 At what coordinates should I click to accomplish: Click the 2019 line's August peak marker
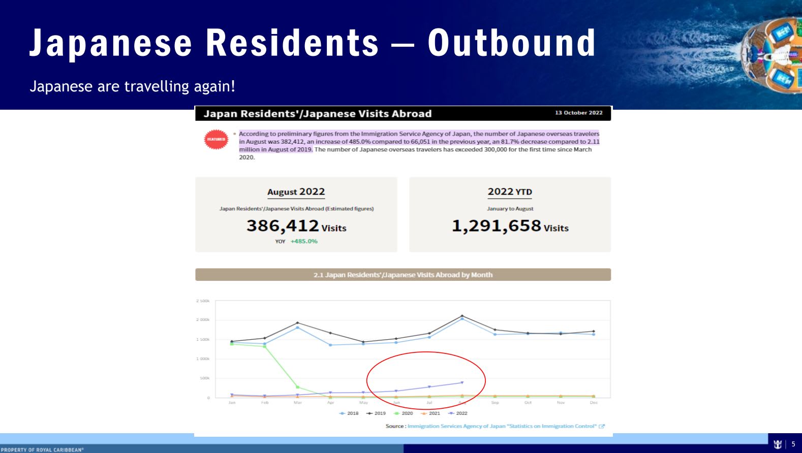462,315
